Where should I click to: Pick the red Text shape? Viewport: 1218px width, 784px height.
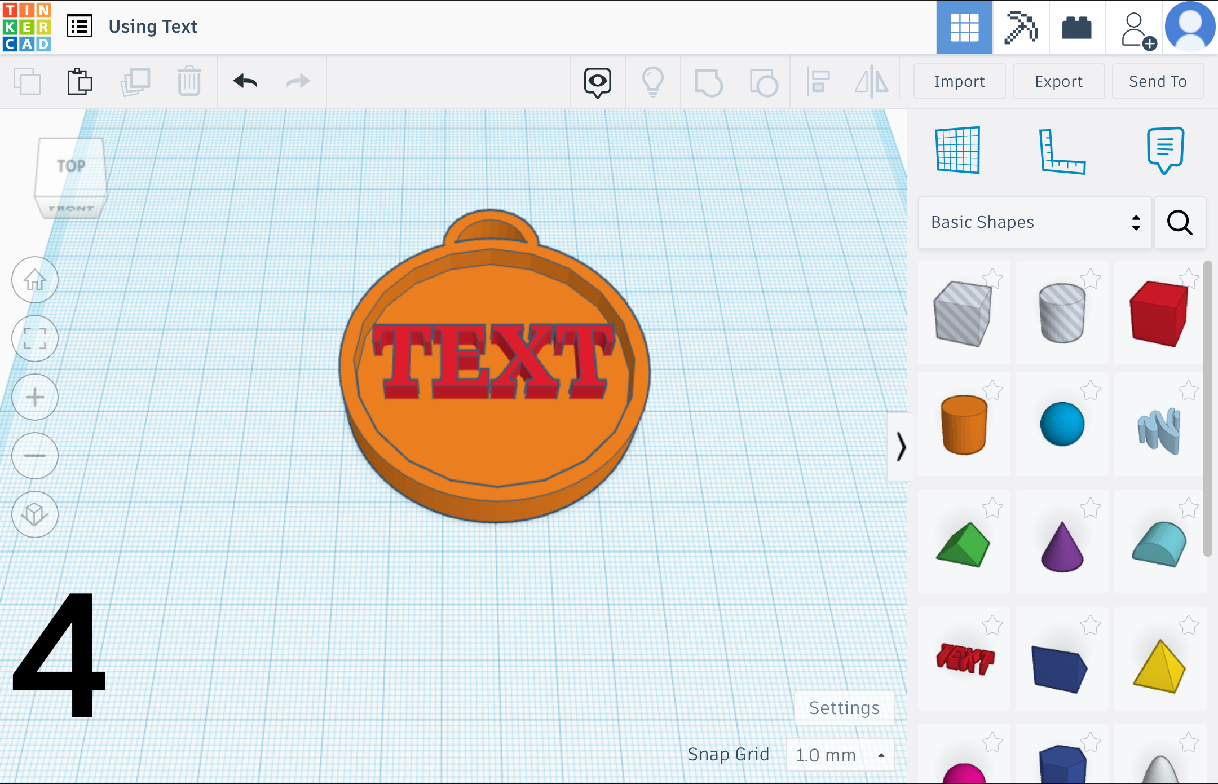pos(965,659)
